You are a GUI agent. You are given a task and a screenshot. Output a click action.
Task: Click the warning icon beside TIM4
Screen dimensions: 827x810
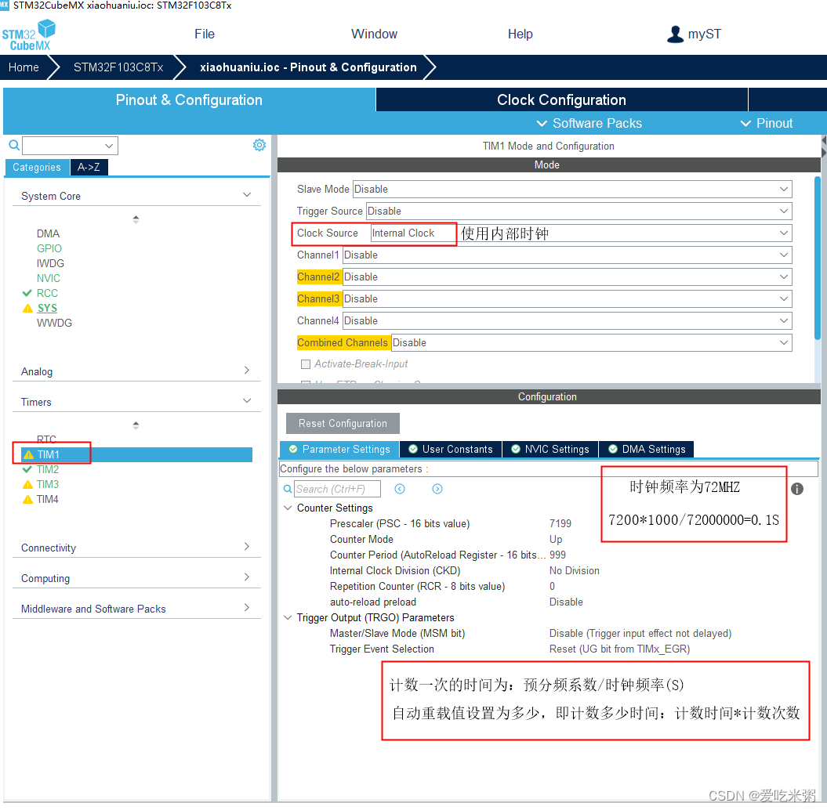pyautogui.click(x=28, y=499)
